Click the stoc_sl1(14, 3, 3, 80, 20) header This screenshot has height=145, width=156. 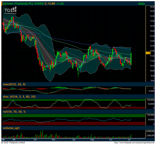(19, 97)
